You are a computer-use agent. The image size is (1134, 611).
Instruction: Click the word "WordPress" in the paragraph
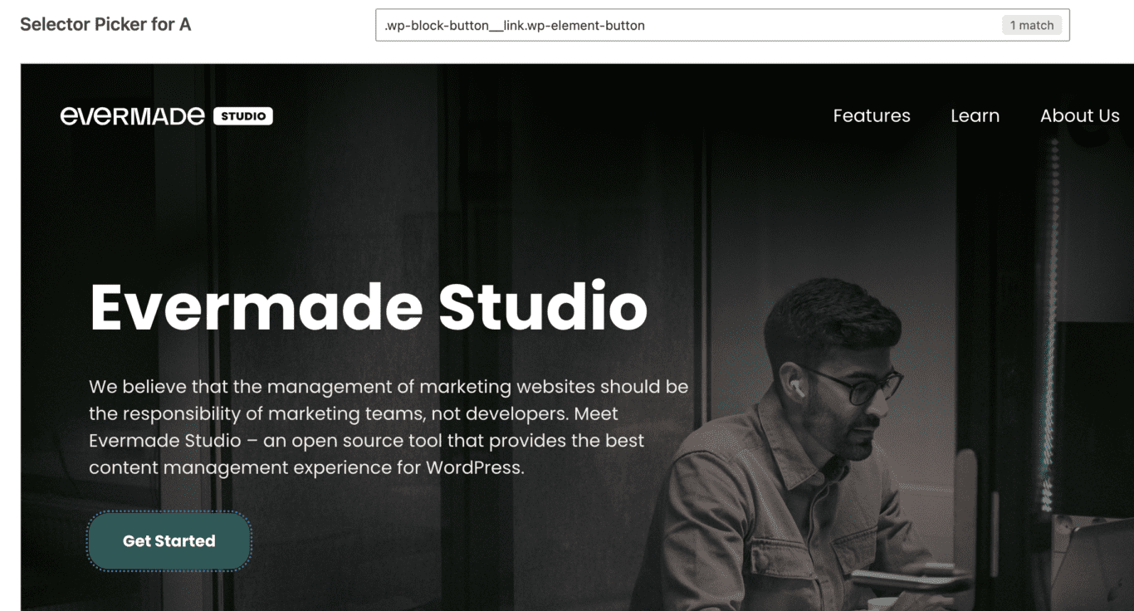coord(474,467)
